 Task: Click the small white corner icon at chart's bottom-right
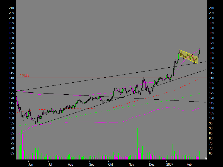pyautogui.click(x=206, y=158)
